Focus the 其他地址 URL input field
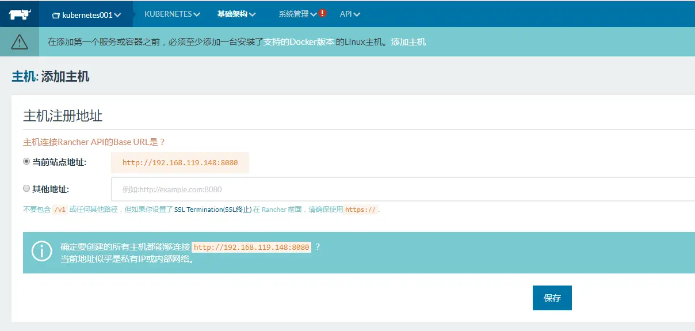Viewport: 695px width, 331px height. pyautogui.click(x=403, y=189)
